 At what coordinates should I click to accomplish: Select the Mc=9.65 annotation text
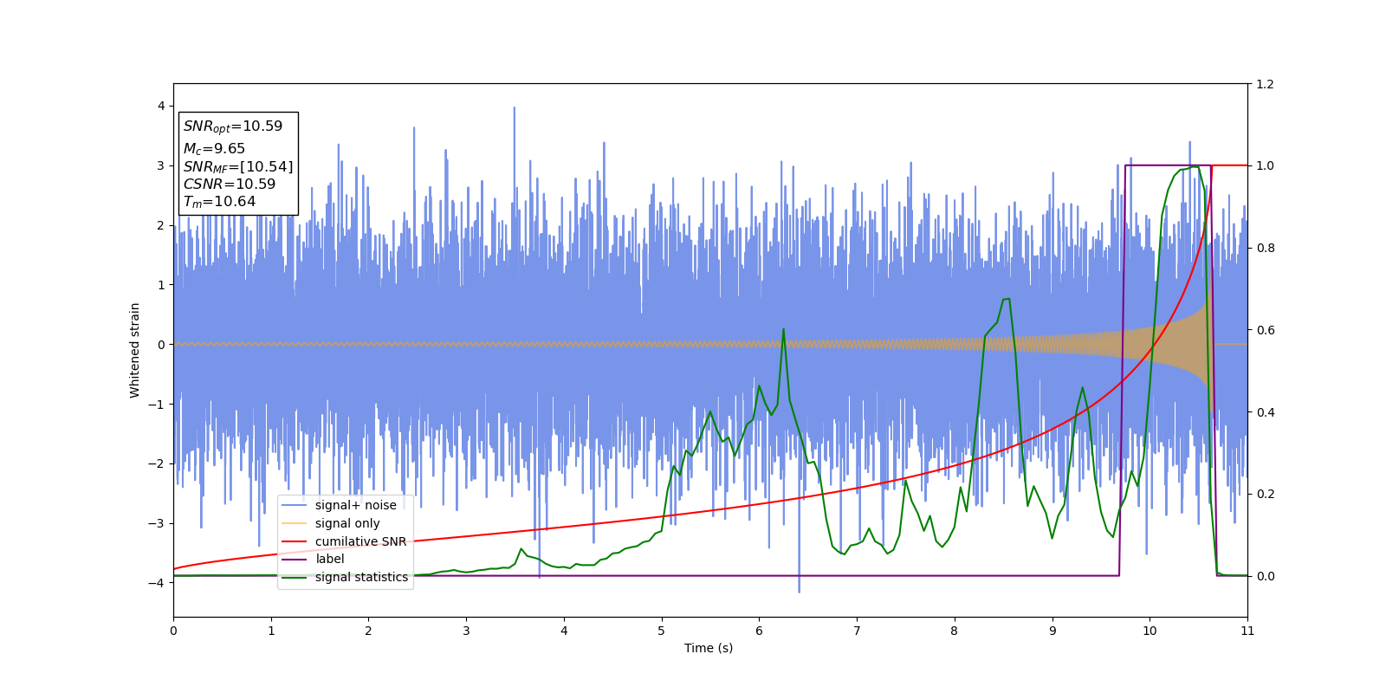[214, 149]
